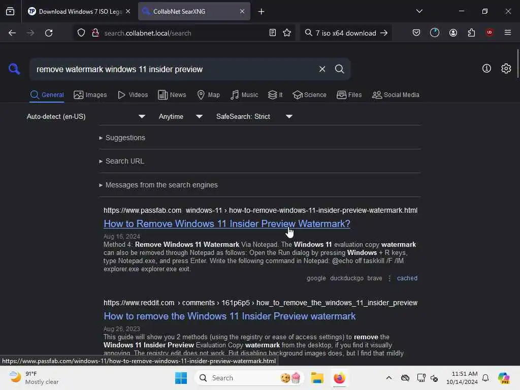The height and width of the screenshot is (390, 520).
Task: Open Firefox application menu hamburger
Action: pyautogui.click(x=507, y=32)
